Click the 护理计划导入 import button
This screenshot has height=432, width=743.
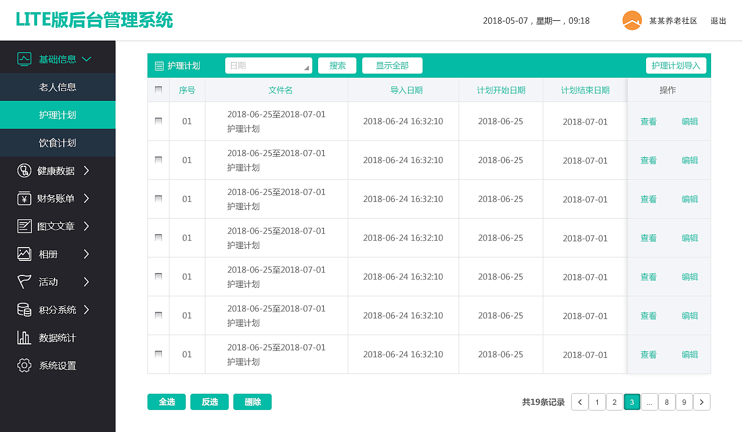[x=676, y=65]
